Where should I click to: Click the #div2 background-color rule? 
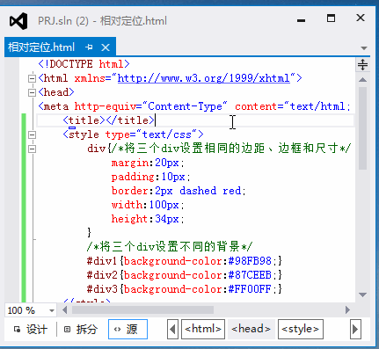coord(185,275)
